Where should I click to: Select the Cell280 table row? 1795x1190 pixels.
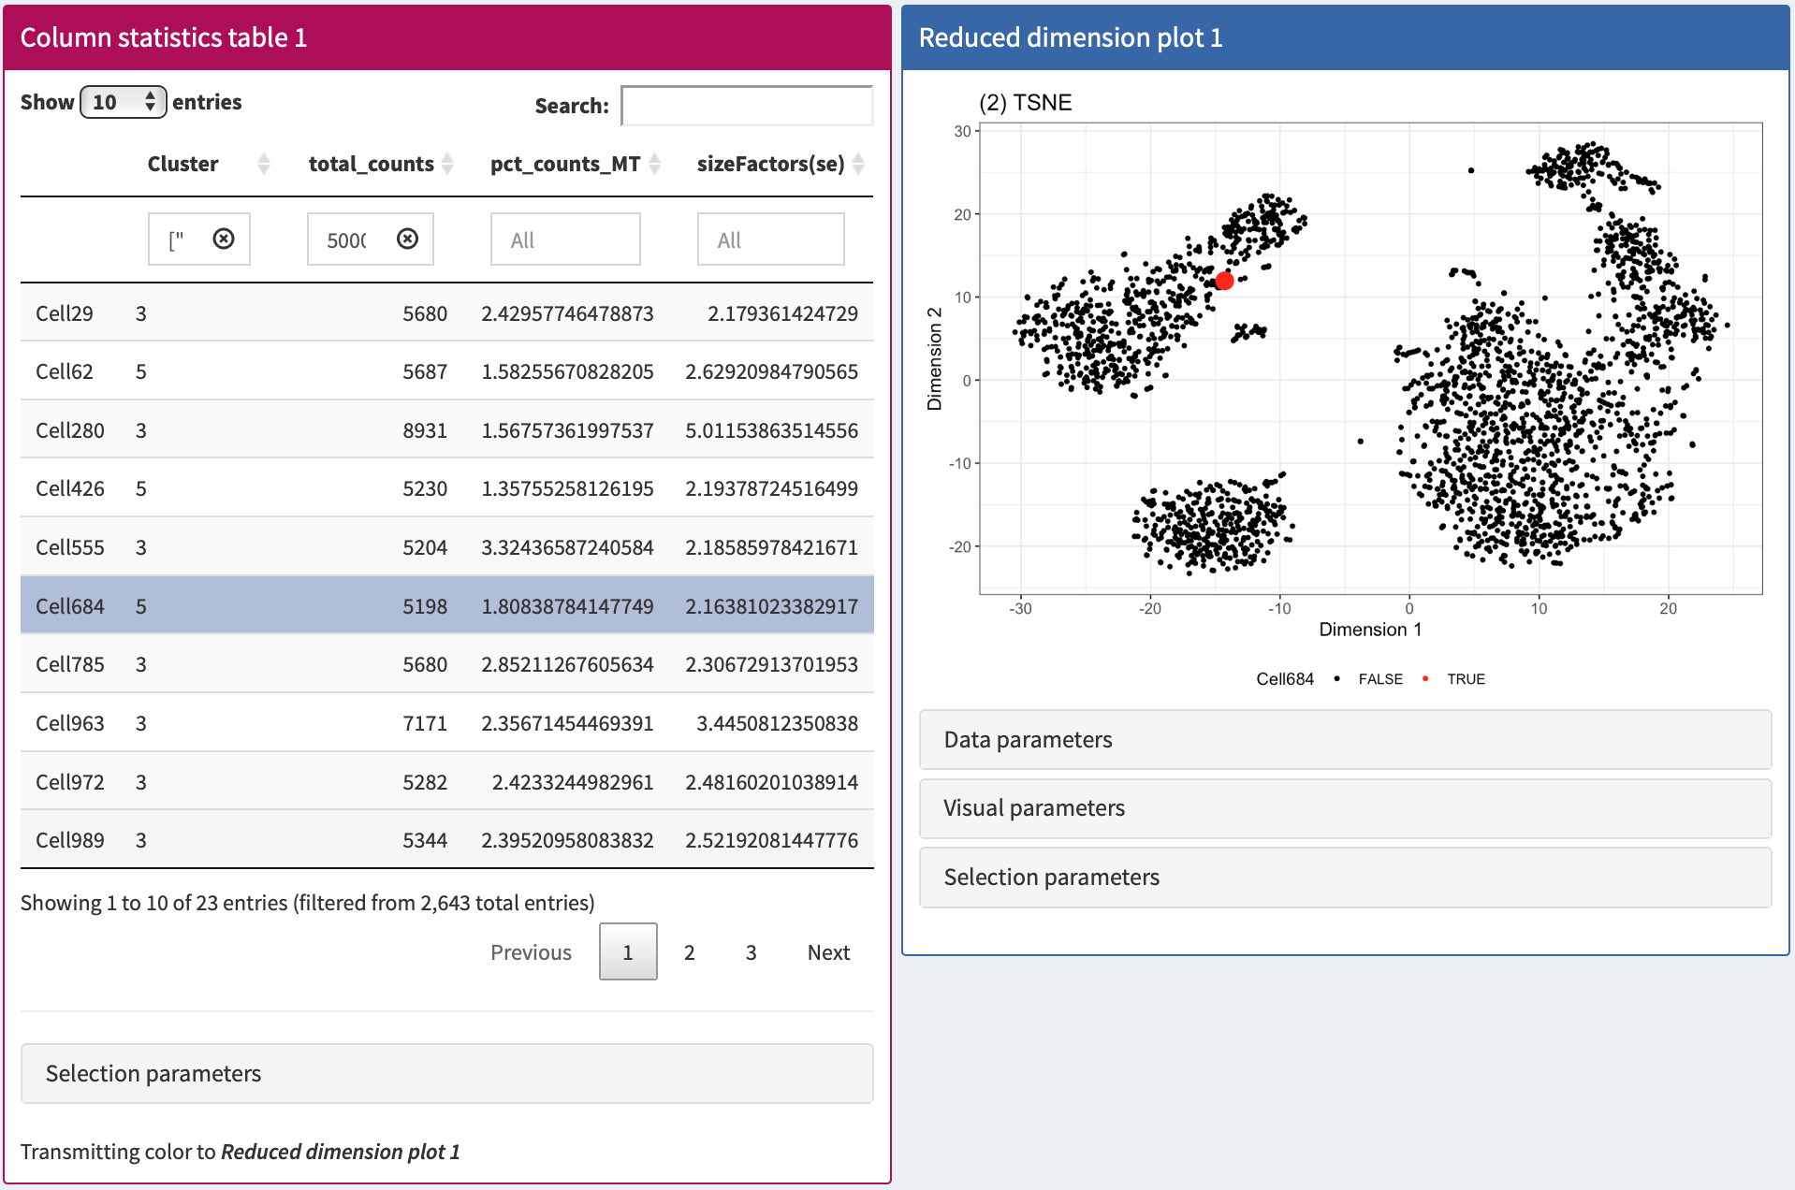tap(446, 430)
